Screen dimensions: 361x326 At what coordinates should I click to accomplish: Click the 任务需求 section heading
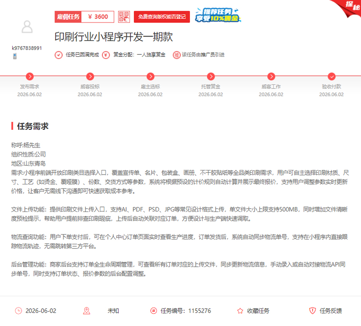pos(32,126)
